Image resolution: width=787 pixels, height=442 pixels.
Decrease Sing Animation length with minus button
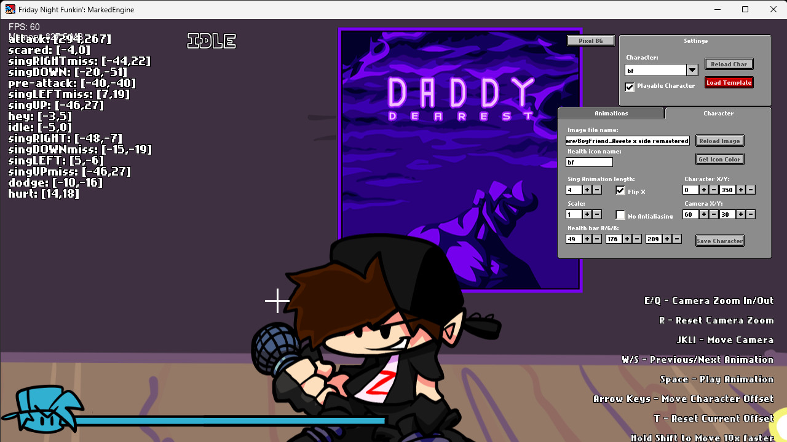(597, 190)
